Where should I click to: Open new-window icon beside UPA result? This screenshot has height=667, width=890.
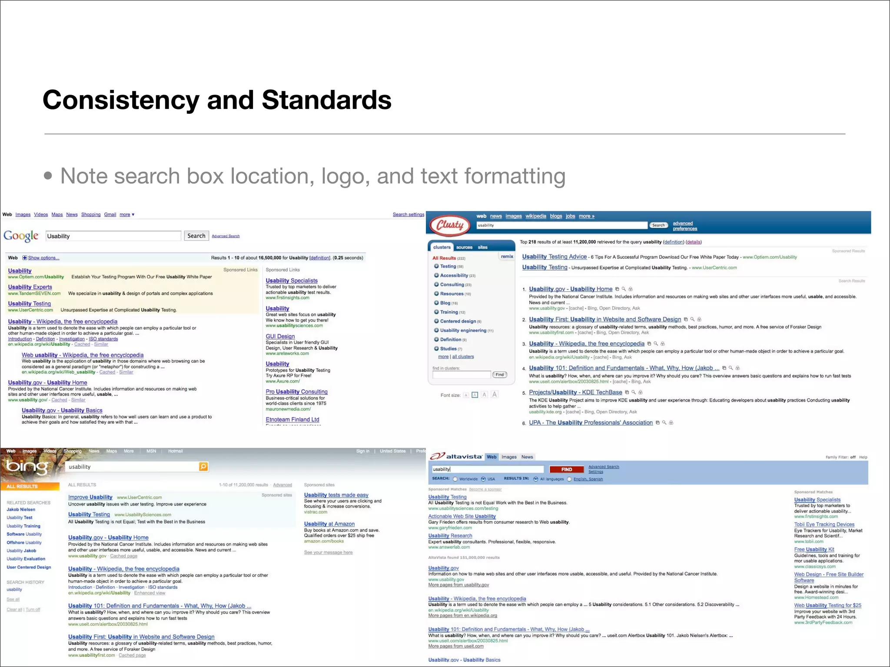pyautogui.click(x=658, y=423)
